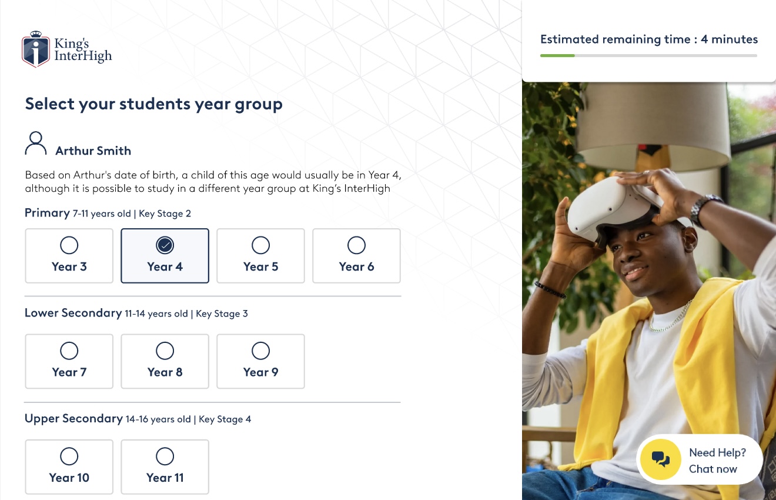The width and height of the screenshot is (776, 500).
Task: Pick the Year 9 radio option
Action: pyautogui.click(x=260, y=351)
